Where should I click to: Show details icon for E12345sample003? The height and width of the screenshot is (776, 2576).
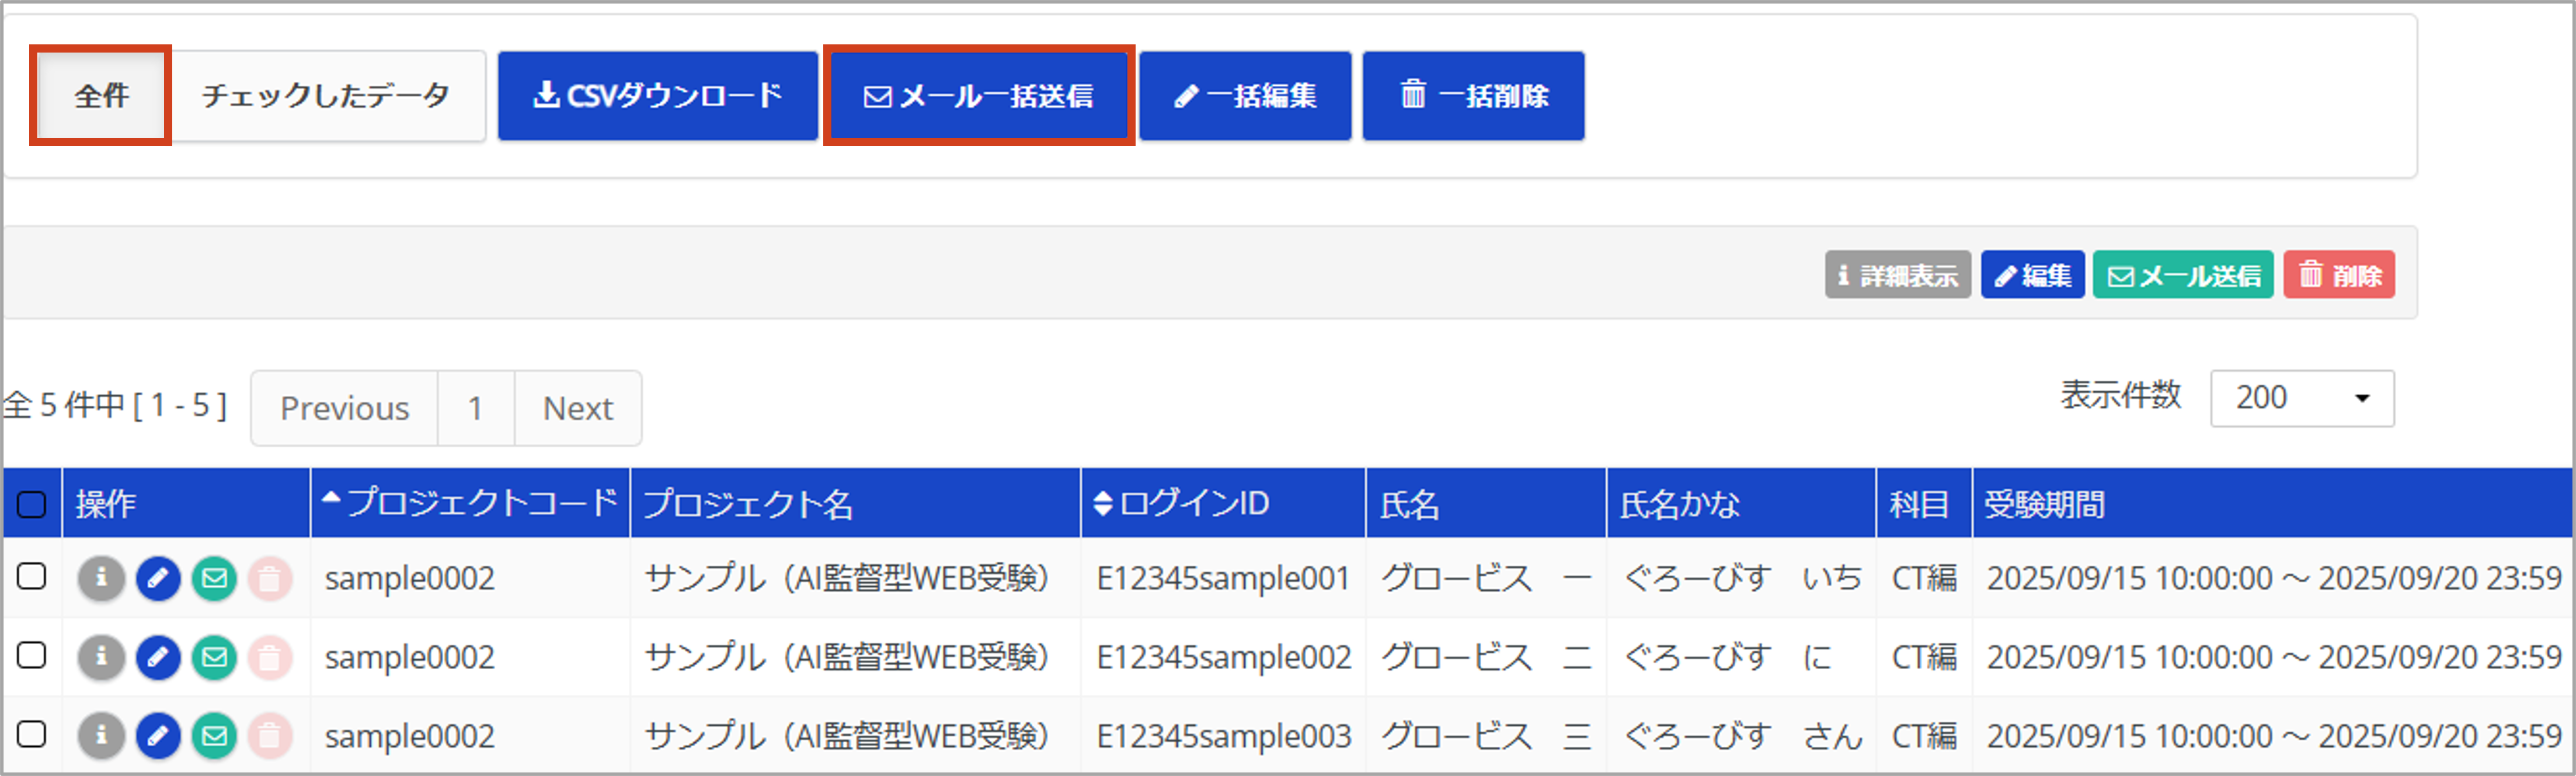pos(101,736)
